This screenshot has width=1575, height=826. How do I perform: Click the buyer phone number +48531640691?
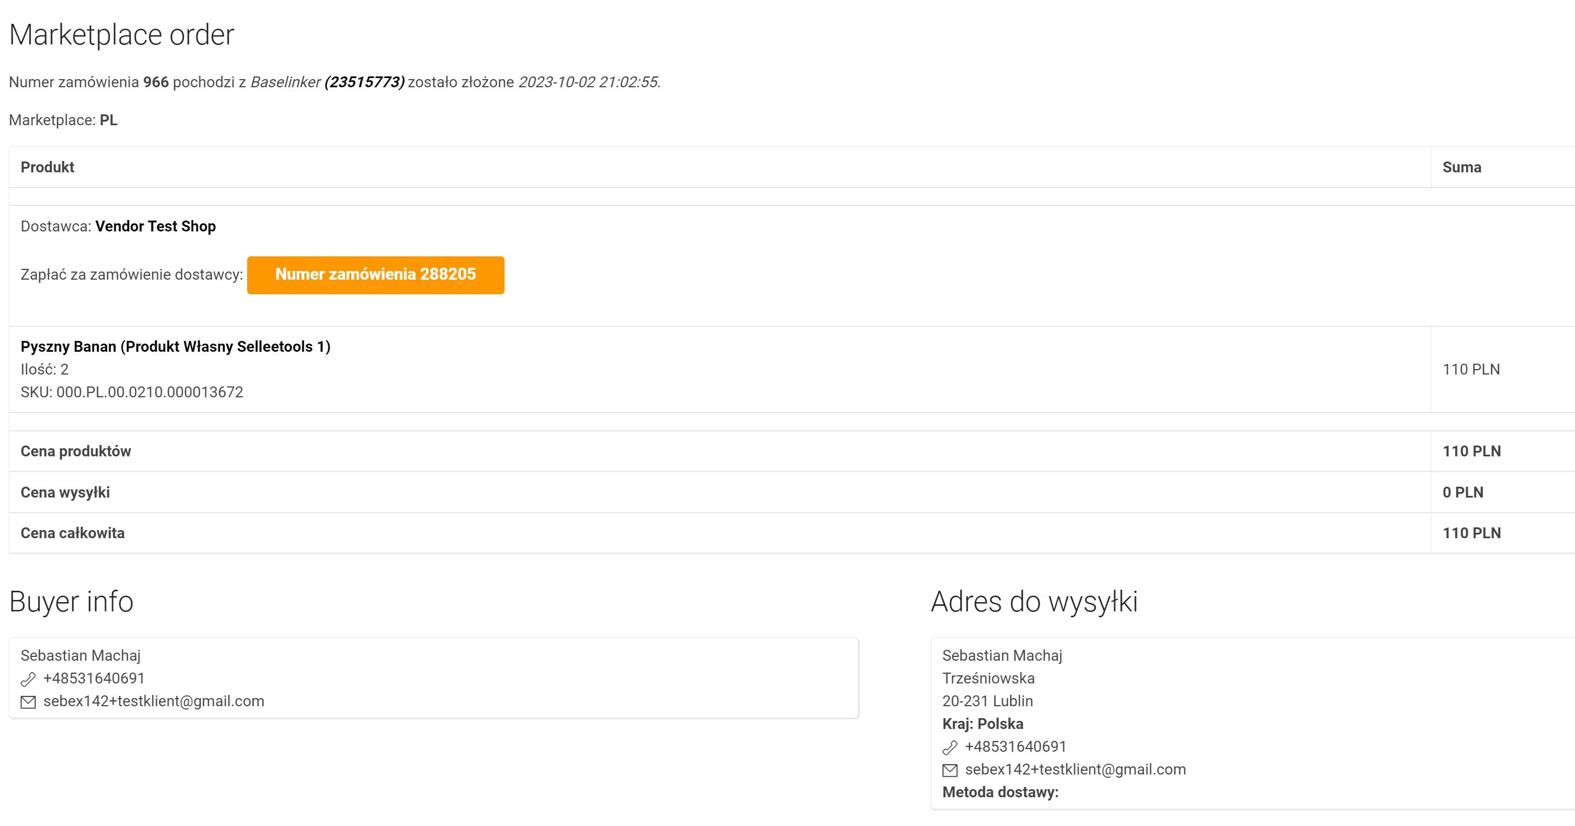(94, 679)
